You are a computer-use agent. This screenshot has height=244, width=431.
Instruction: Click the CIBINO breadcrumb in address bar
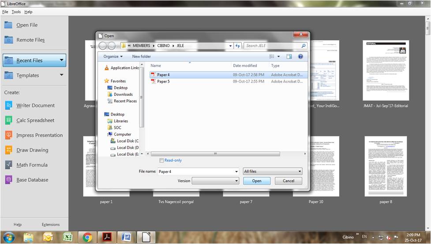(x=163, y=45)
